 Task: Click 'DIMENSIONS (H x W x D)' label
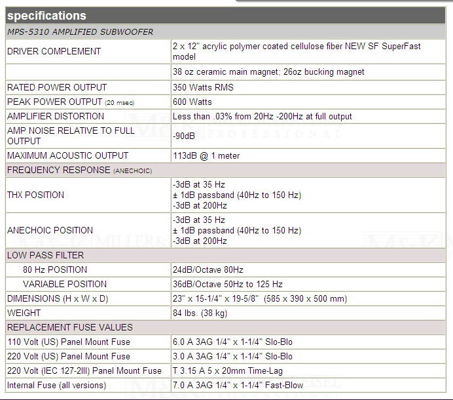click(58, 299)
